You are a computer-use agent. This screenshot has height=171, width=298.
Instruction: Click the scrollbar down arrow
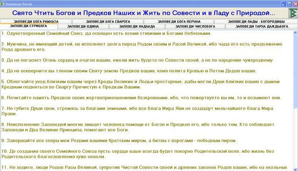pyautogui.click(x=295, y=169)
